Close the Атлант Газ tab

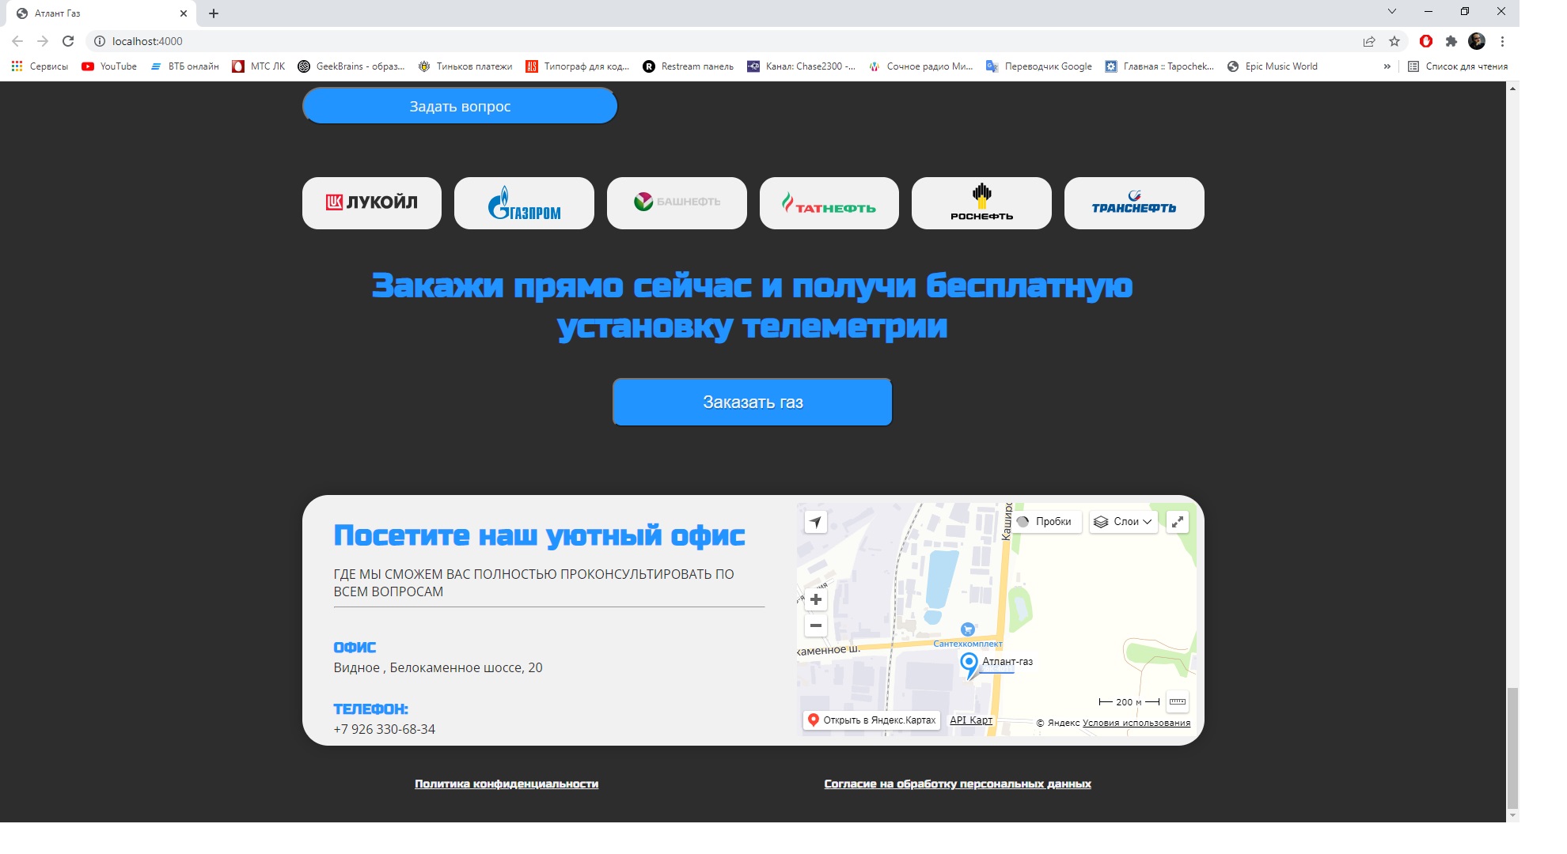pos(184,13)
